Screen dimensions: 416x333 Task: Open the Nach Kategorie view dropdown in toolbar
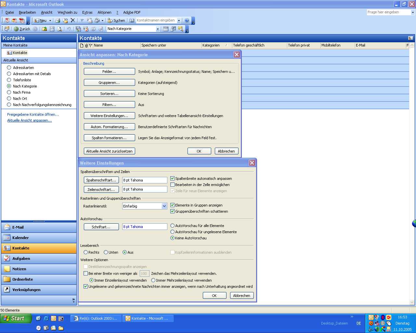tap(158, 29)
